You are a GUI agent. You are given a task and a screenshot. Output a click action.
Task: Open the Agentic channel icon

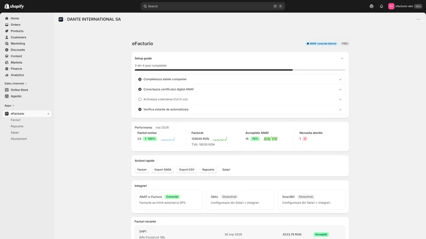click(x=7, y=96)
